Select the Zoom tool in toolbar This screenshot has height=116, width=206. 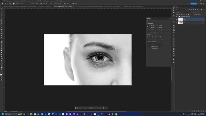point(2,69)
